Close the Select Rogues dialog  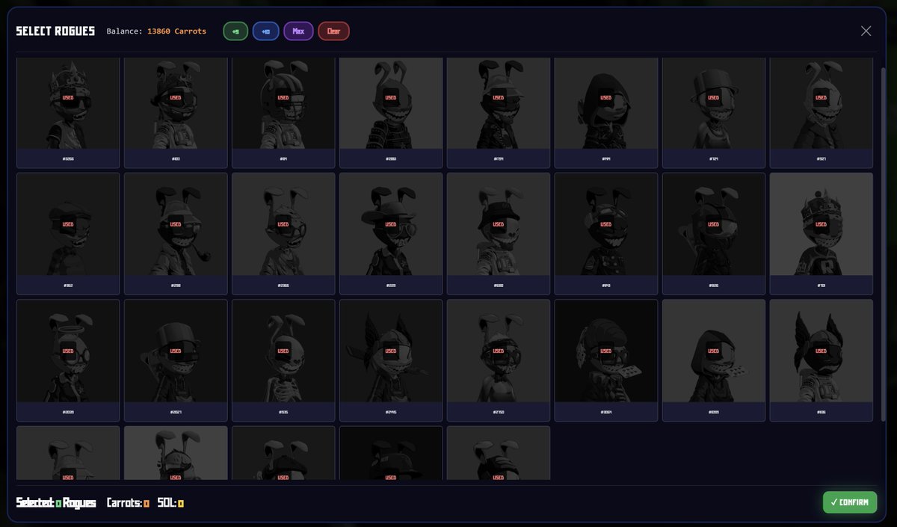(866, 31)
